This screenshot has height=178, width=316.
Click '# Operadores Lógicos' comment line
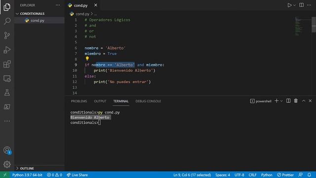tap(108, 20)
